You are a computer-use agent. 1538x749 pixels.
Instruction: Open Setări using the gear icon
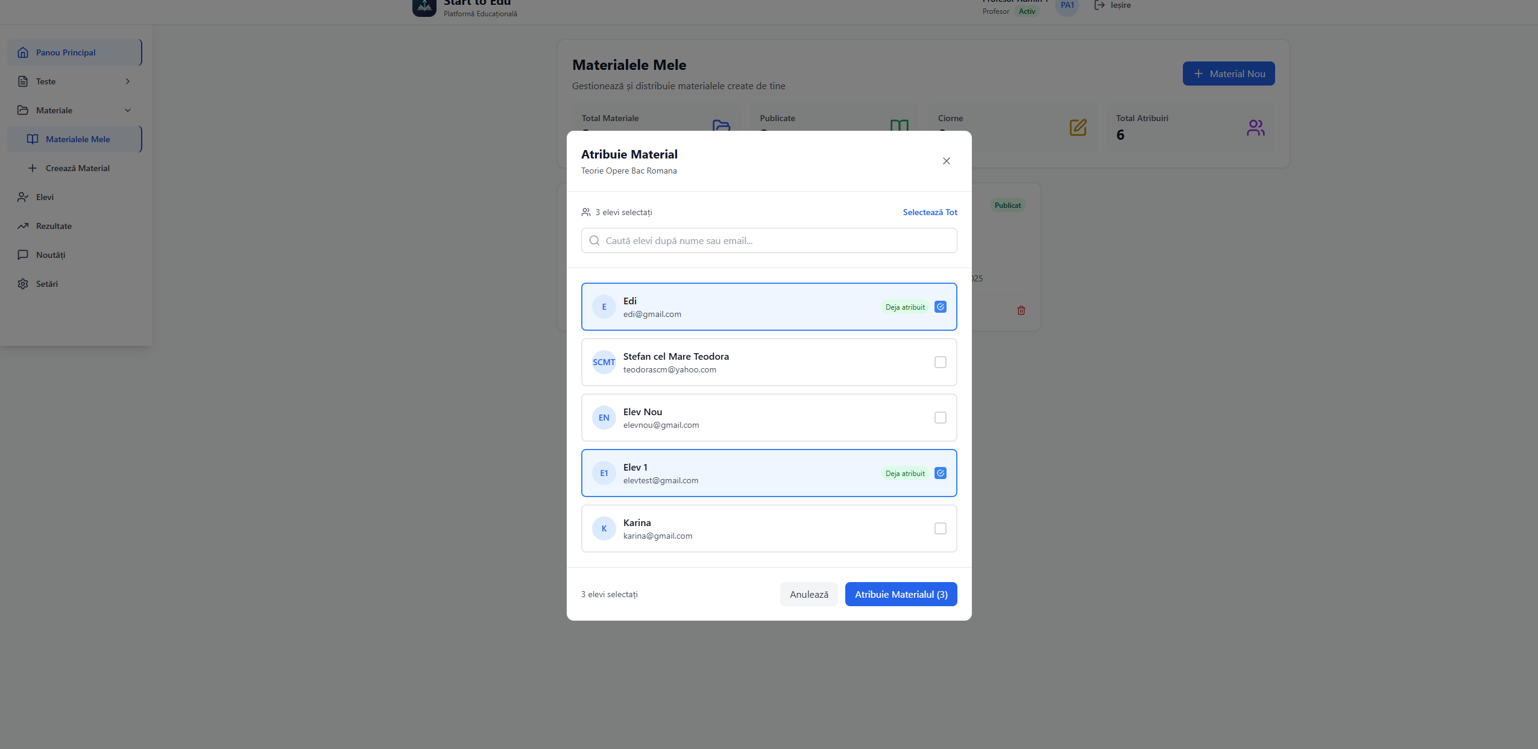coord(23,283)
